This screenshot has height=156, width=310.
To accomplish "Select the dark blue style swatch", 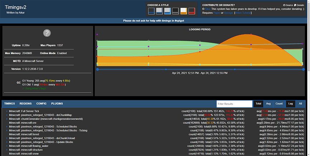I will [x=152, y=11].
